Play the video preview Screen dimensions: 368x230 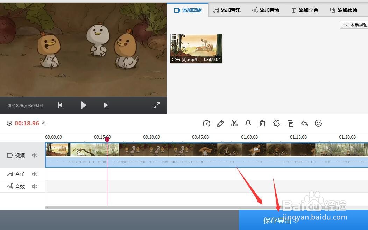[84, 105]
